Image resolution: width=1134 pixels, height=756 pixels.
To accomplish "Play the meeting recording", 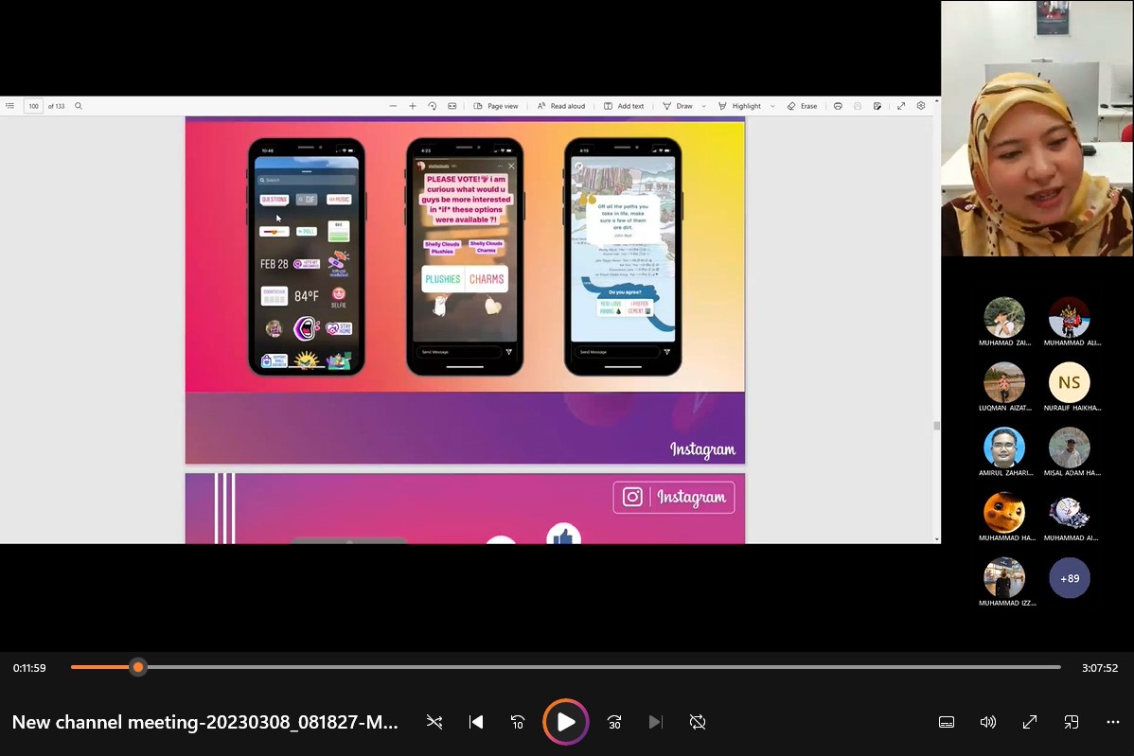I will point(565,721).
